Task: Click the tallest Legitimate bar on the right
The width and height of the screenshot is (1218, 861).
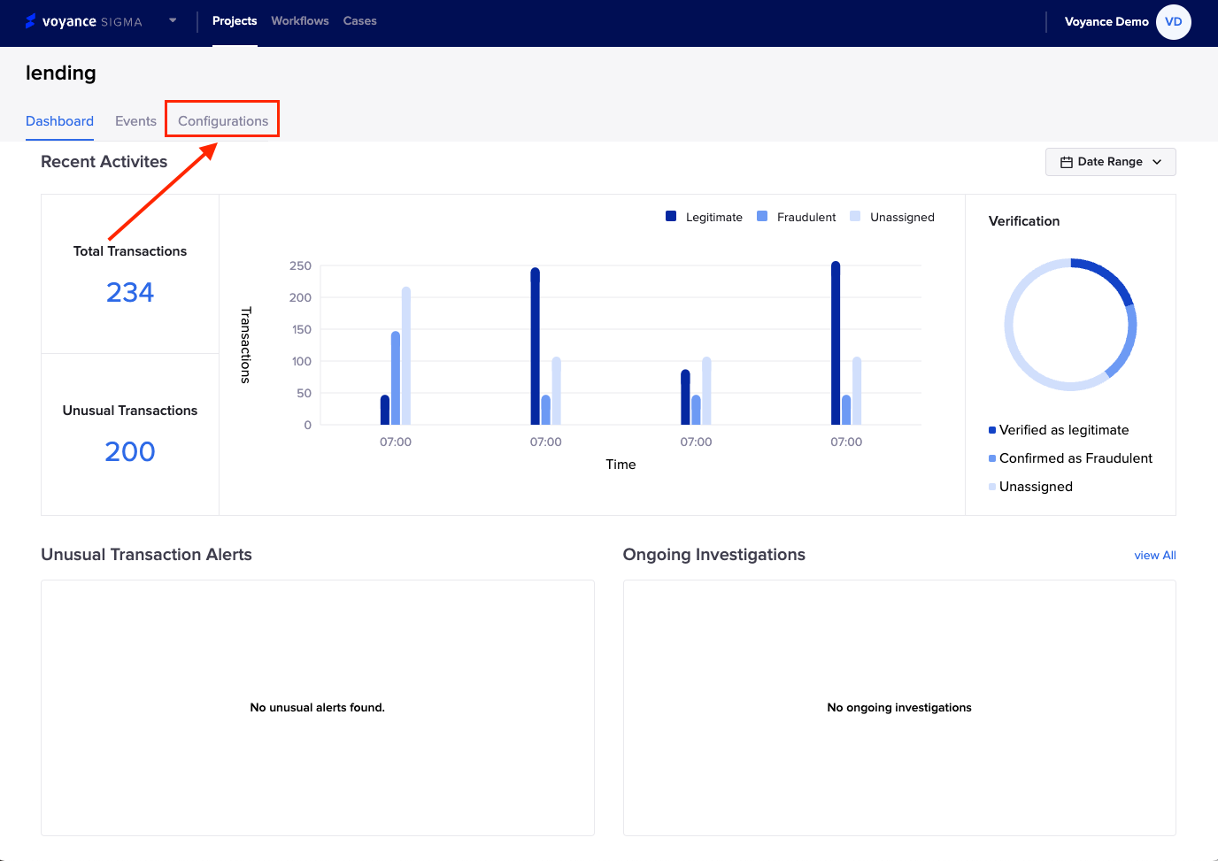Action: click(x=836, y=343)
